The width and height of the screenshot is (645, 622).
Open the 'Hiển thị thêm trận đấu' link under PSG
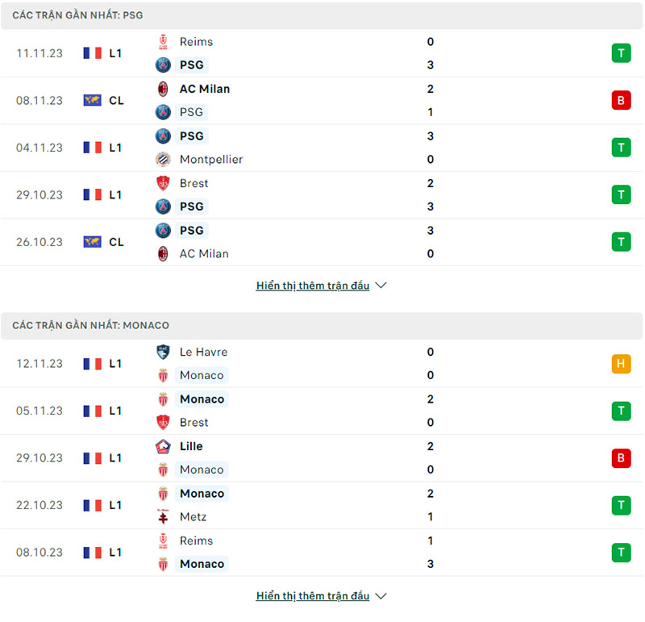[x=313, y=286]
